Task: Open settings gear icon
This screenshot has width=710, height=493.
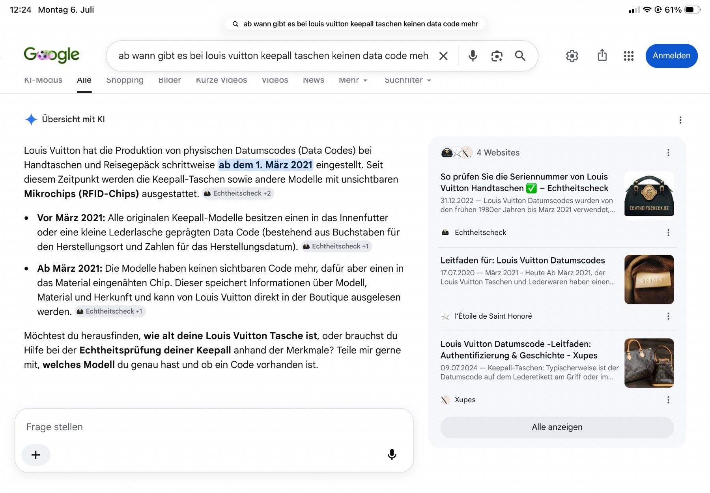Action: point(572,56)
